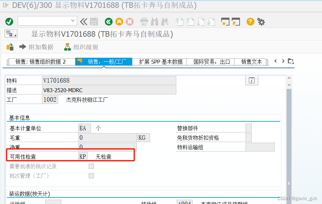
Task: Switch to 国际贸易: 出口 tab
Action: [211, 62]
